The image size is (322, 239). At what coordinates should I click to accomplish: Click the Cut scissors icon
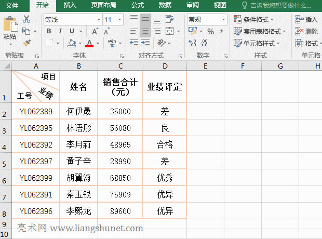coord(26,19)
